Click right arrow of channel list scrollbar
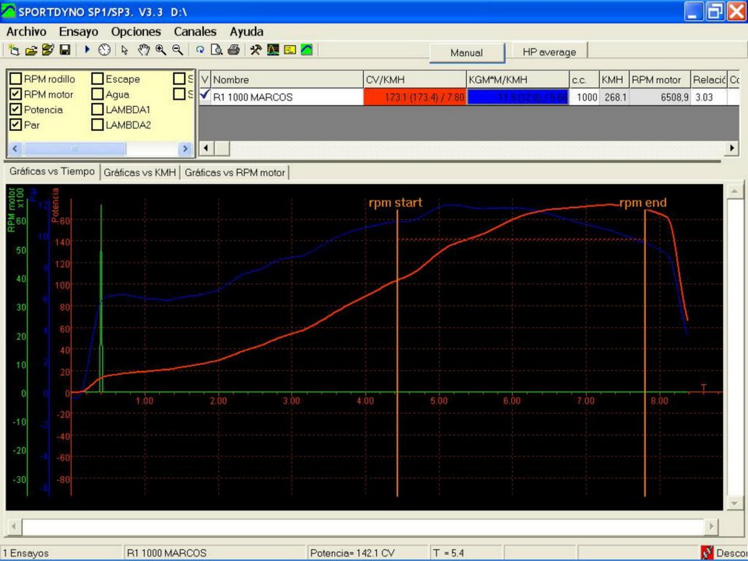 [185, 149]
